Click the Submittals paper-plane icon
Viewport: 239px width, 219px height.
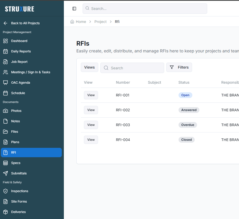[6, 173]
